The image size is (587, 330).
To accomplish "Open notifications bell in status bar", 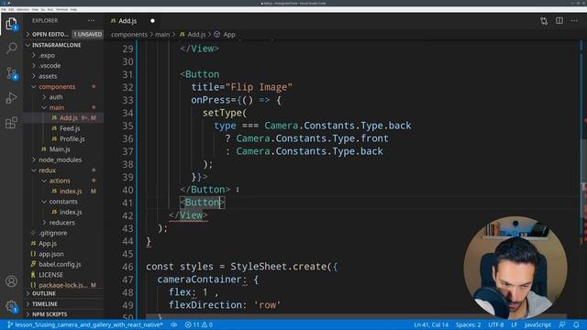I will click(x=576, y=324).
